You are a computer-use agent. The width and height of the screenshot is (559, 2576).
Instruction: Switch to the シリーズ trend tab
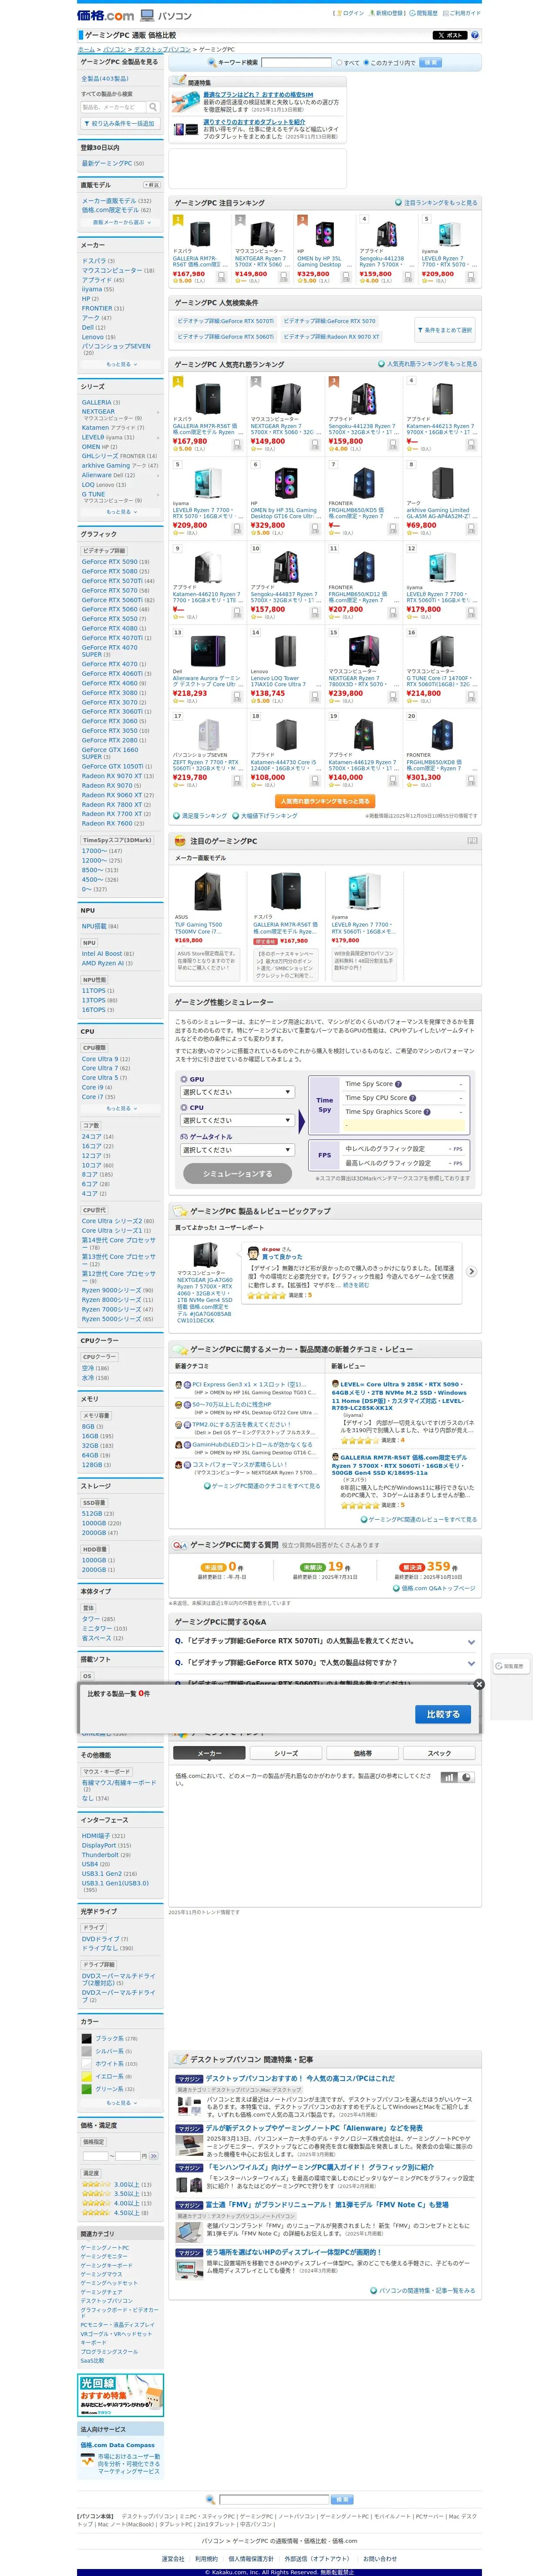pyautogui.click(x=286, y=1753)
